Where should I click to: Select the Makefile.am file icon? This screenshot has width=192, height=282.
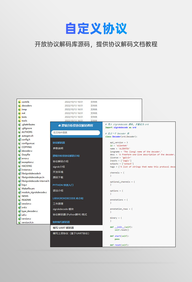click(x=19, y=189)
